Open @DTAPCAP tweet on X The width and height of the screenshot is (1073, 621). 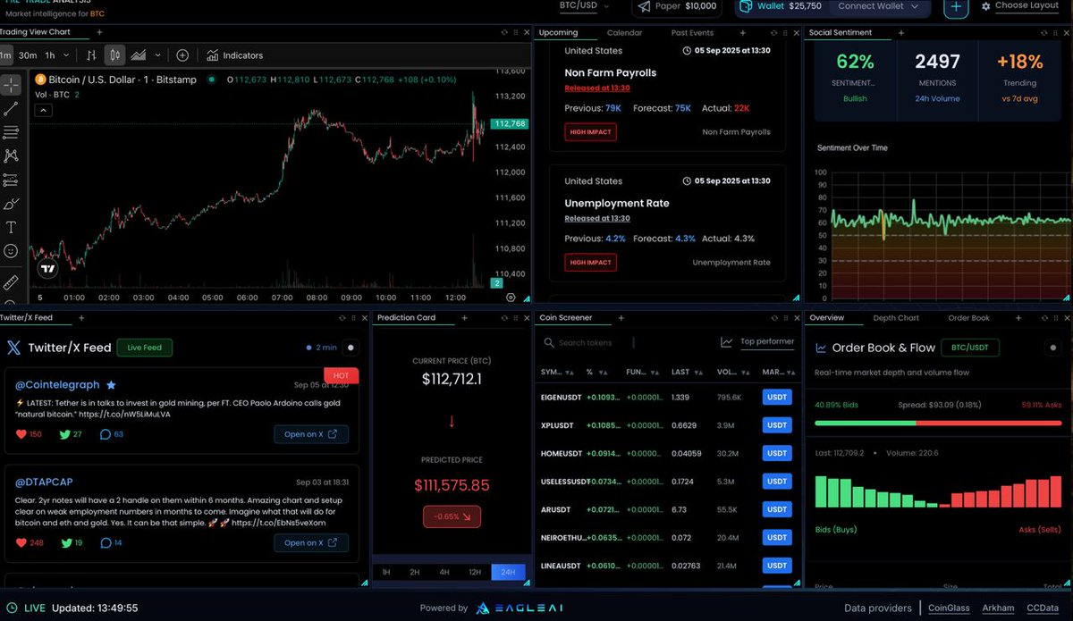[310, 542]
